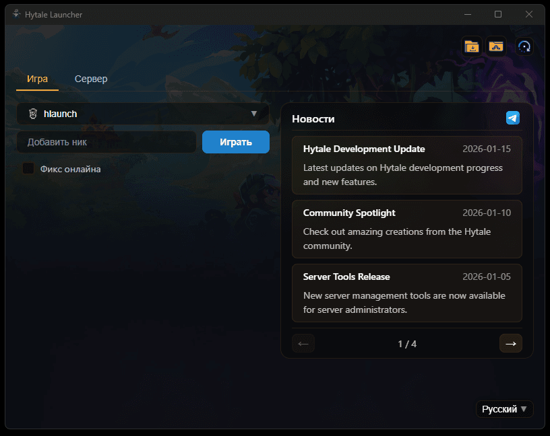Image resolution: width=550 pixels, height=436 pixels.
Task: Open the Server Tools Release news card
Action: 406,293
